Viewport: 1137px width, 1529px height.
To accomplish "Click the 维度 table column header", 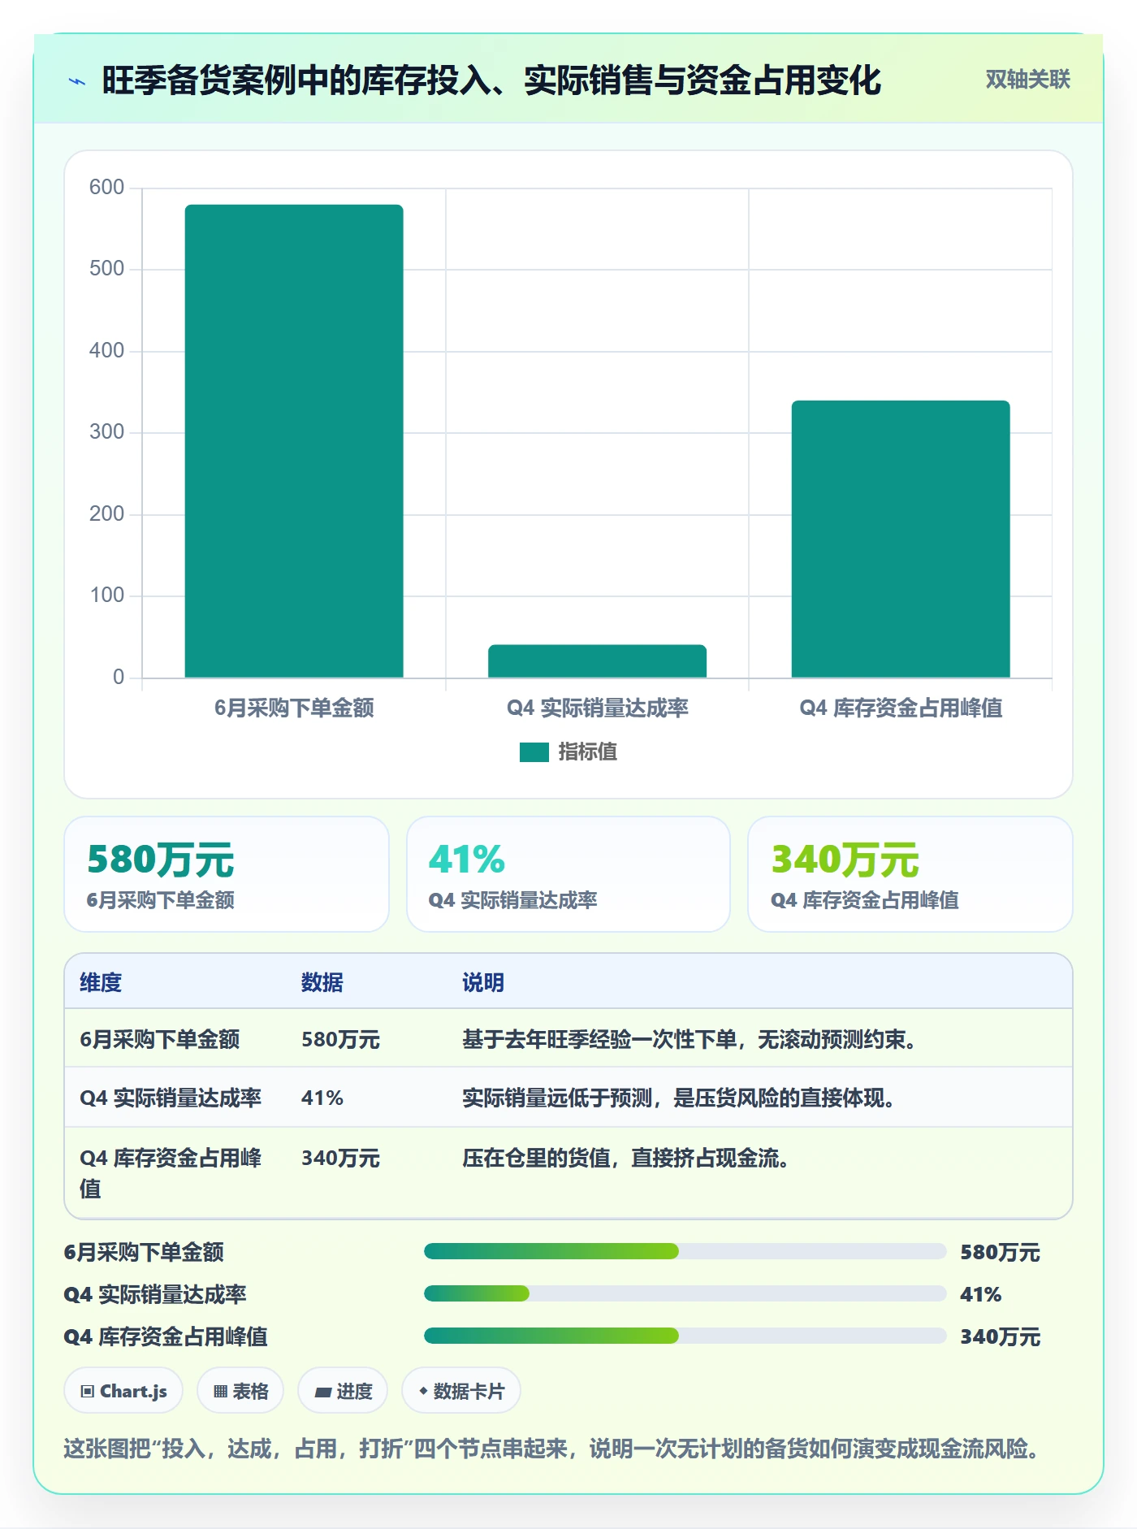I will [101, 983].
